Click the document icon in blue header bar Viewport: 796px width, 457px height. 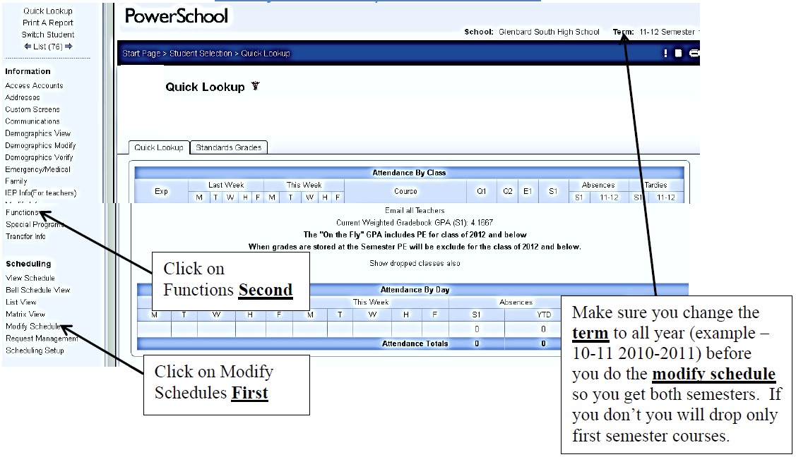(678, 54)
